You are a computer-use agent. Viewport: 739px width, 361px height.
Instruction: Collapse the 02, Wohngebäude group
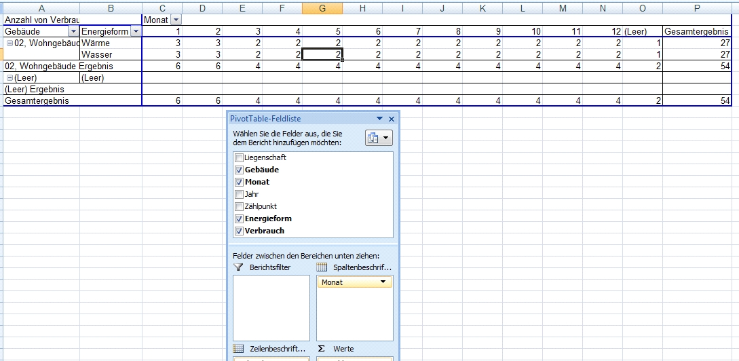pos(10,43)
